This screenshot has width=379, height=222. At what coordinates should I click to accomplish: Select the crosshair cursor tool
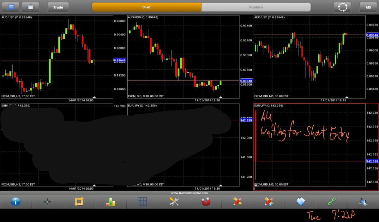pos(47,202)
